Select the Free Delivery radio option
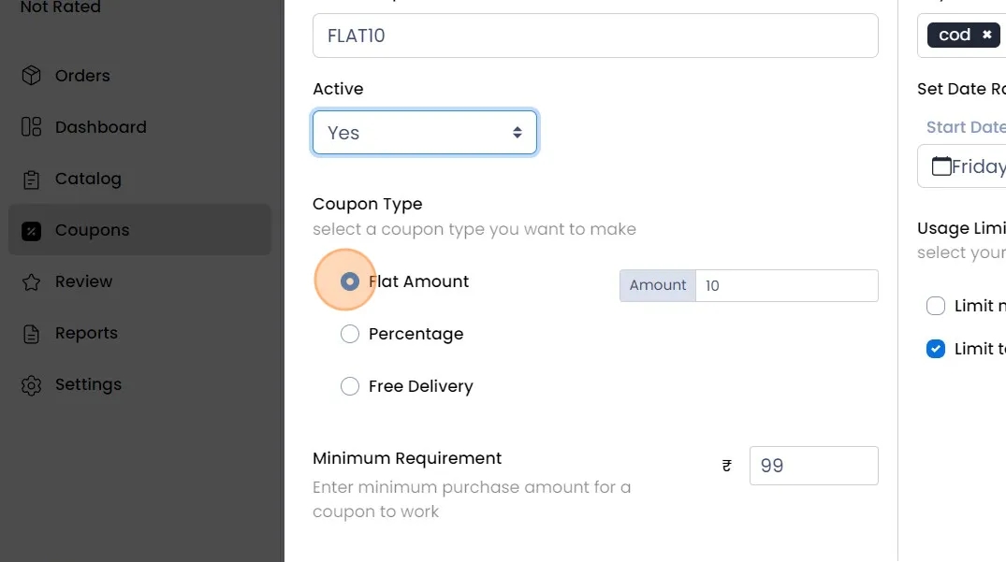1006x562 pixels. [x=349, y=386]
